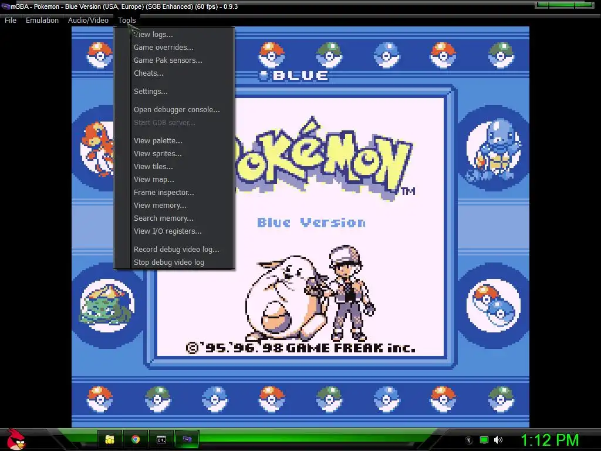Close the open Tools menu
This screenshot has width=601, height=451.
[x=127, y=21]
